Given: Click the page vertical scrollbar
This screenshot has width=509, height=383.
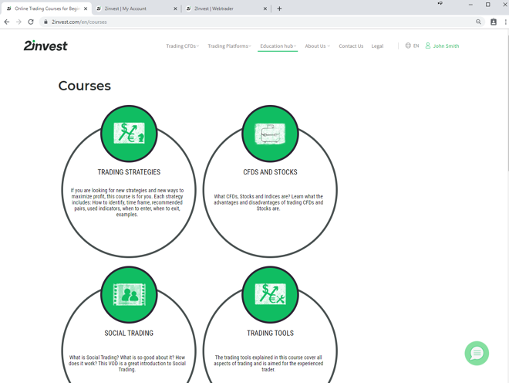Looking at the screenshot, I should pyautogui.click(x=507, y=101).
